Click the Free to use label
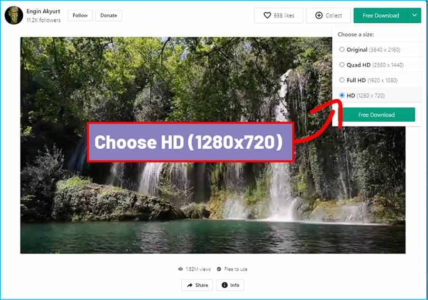This screenshot has width=428, height=300. [236, 269]
